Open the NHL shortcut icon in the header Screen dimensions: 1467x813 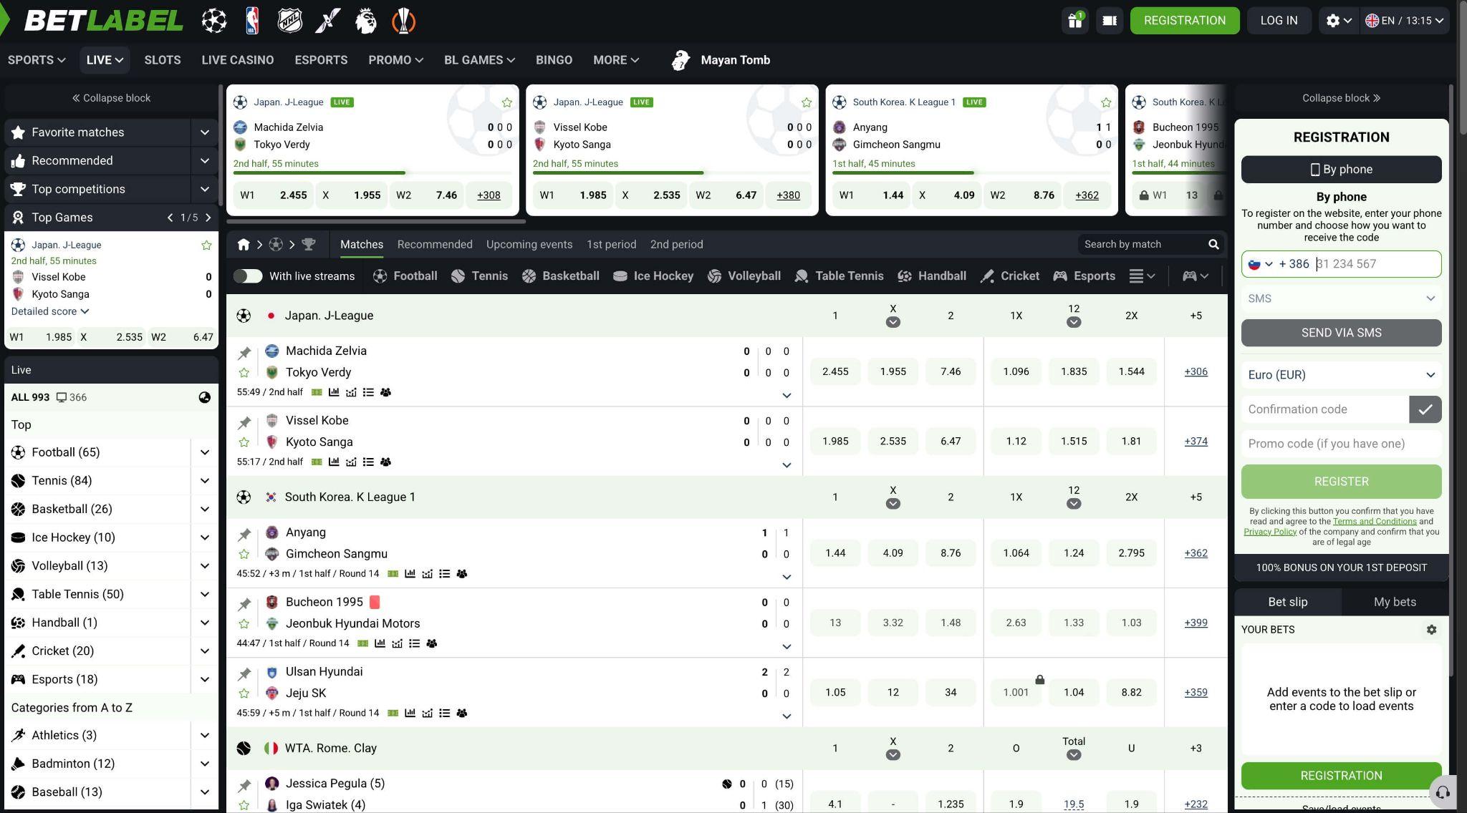(290, 21)
